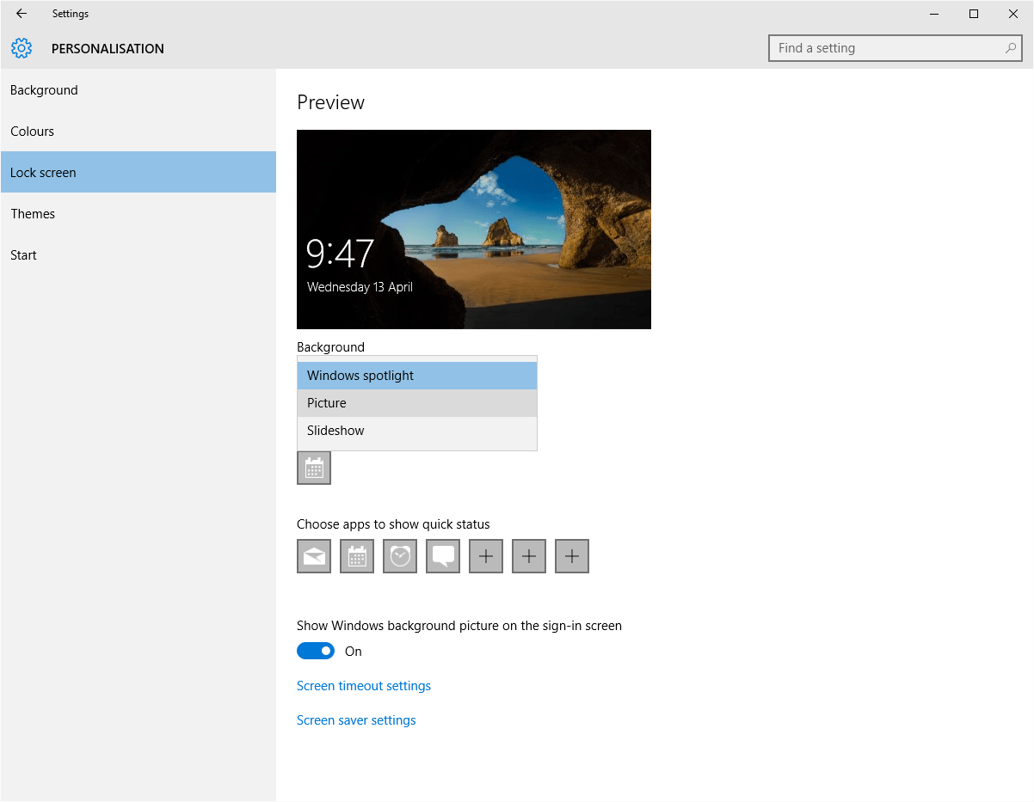Click the Find a setting search box
This screenshot has width=1034, height=802.
click(x=896, y=48)
